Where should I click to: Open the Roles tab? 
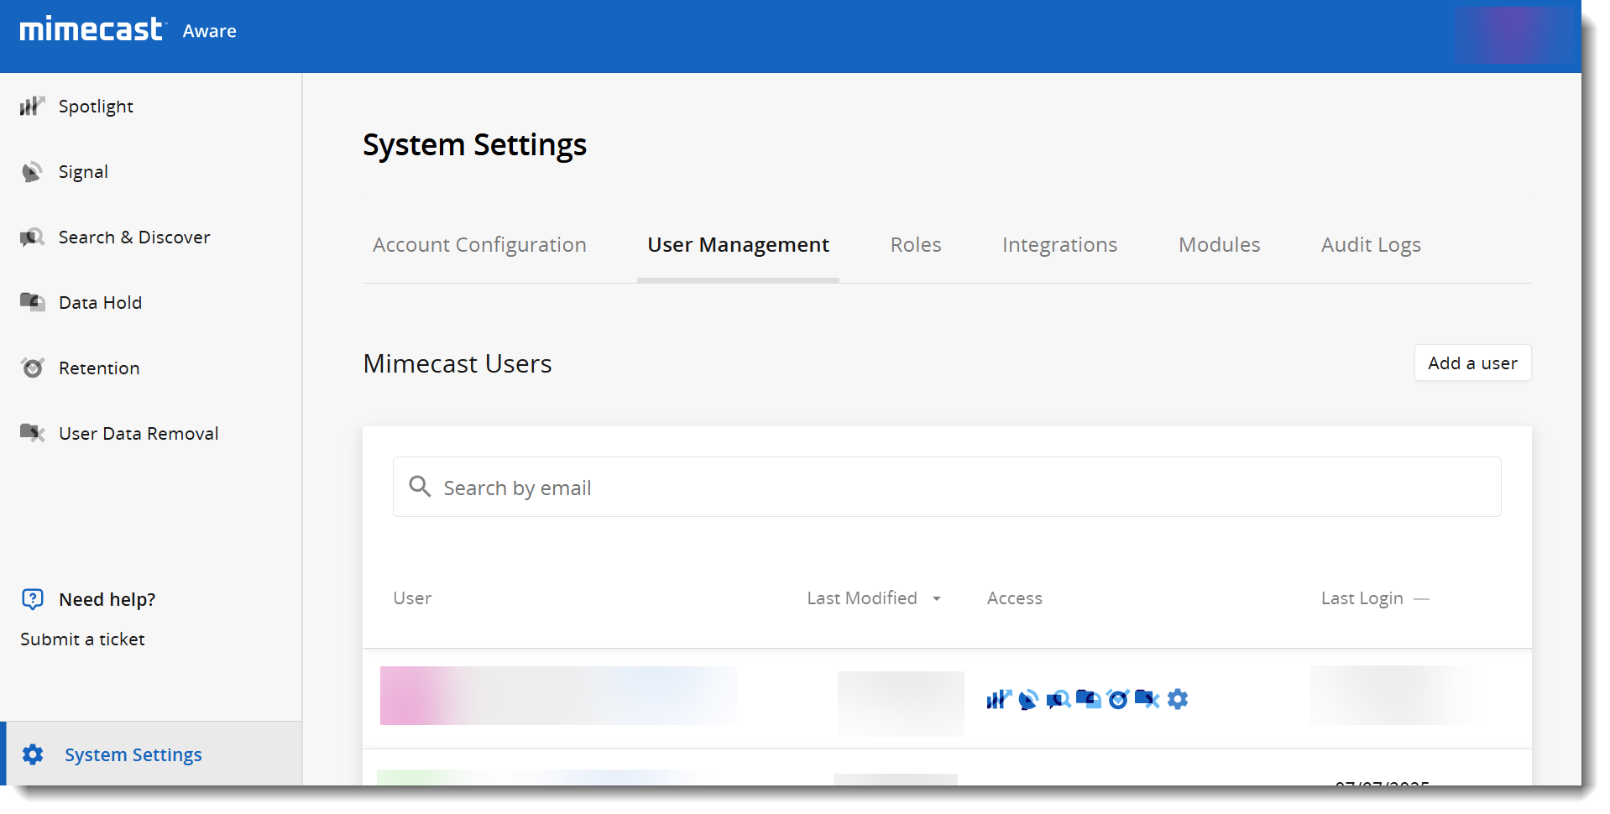[915, 245]
